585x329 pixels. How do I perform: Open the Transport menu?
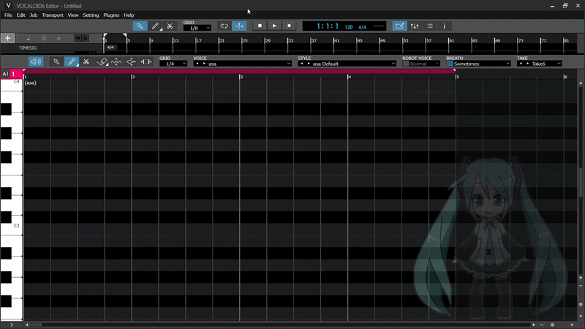coord(53,15)
